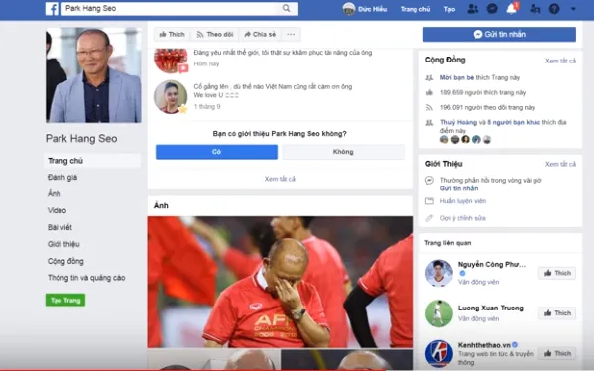Click the Park Hang Seo search field
The image size is (594, 371).
[x=173, y=8]
